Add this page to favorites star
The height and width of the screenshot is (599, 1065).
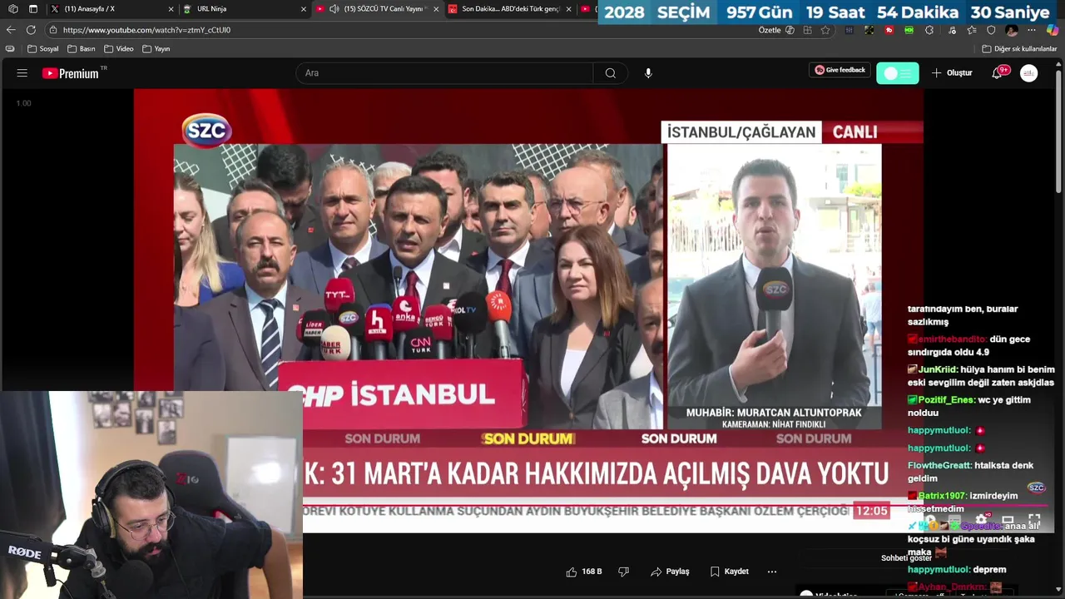[x=825, y=30]
